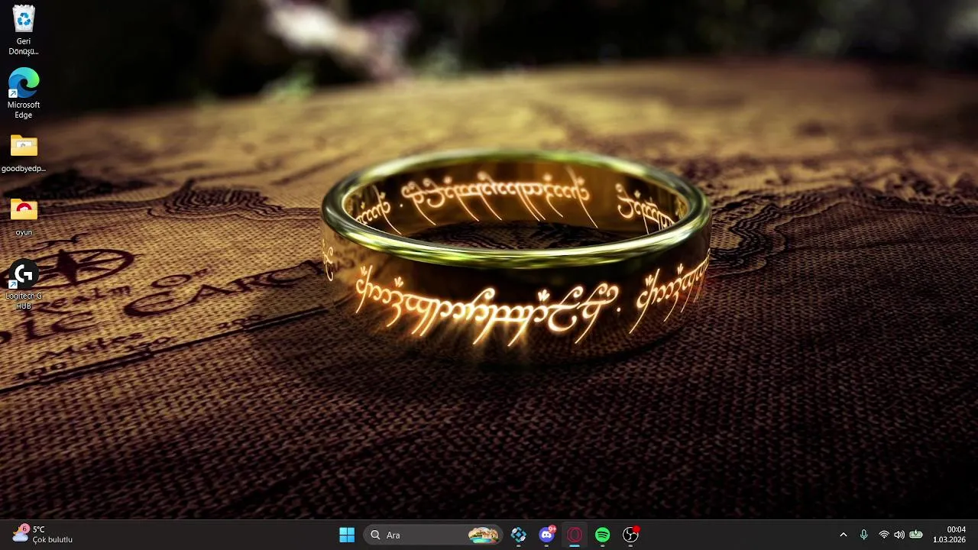The height and width of the screenshot is (550, 978).
Task: Click the Ara search box in taskbar
Action: coord(433,535)
